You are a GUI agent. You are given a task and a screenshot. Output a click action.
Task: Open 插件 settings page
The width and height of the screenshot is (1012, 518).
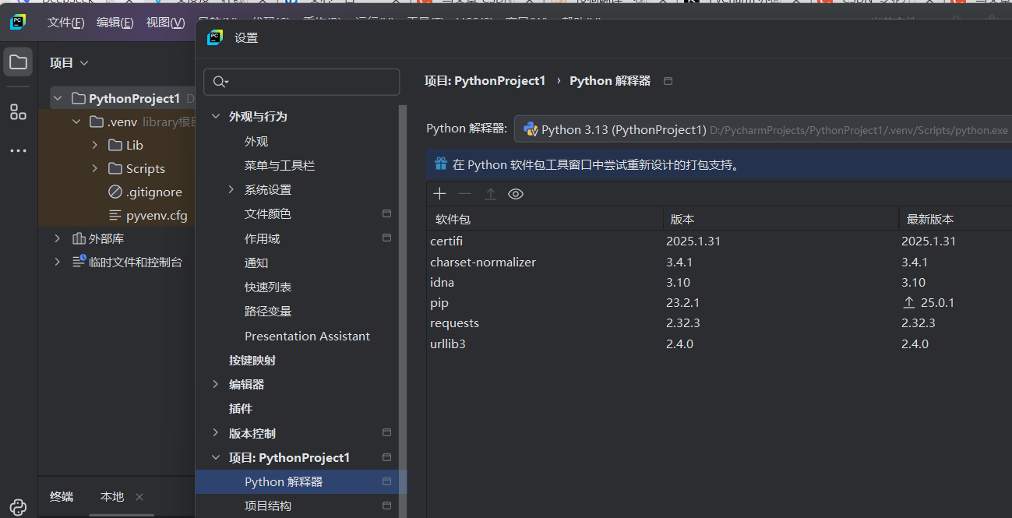click(x=240, y=408)
